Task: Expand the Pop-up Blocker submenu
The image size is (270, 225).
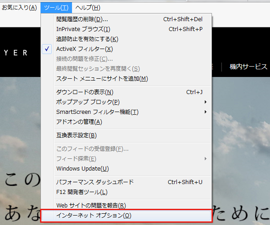Action: [x=88, y=102]
